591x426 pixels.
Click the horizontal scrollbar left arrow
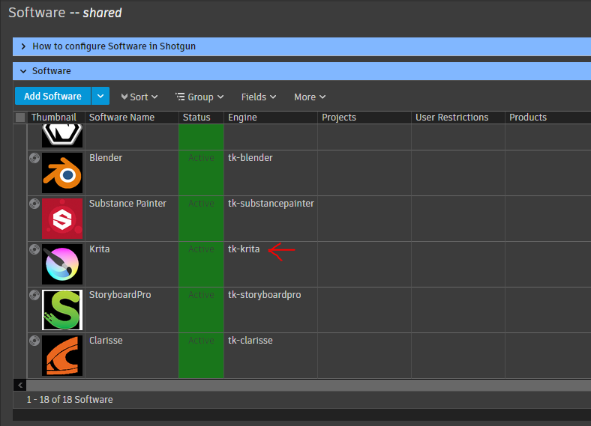pyautogui.click(x=20, y=385)
